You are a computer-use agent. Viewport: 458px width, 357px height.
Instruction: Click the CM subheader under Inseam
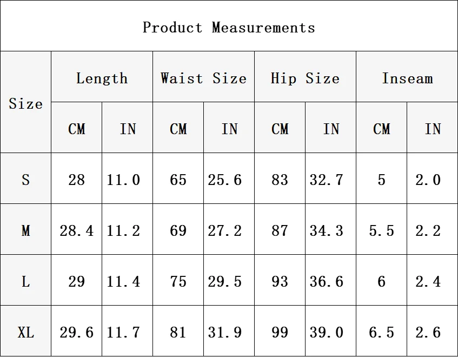tap(381, 127)
